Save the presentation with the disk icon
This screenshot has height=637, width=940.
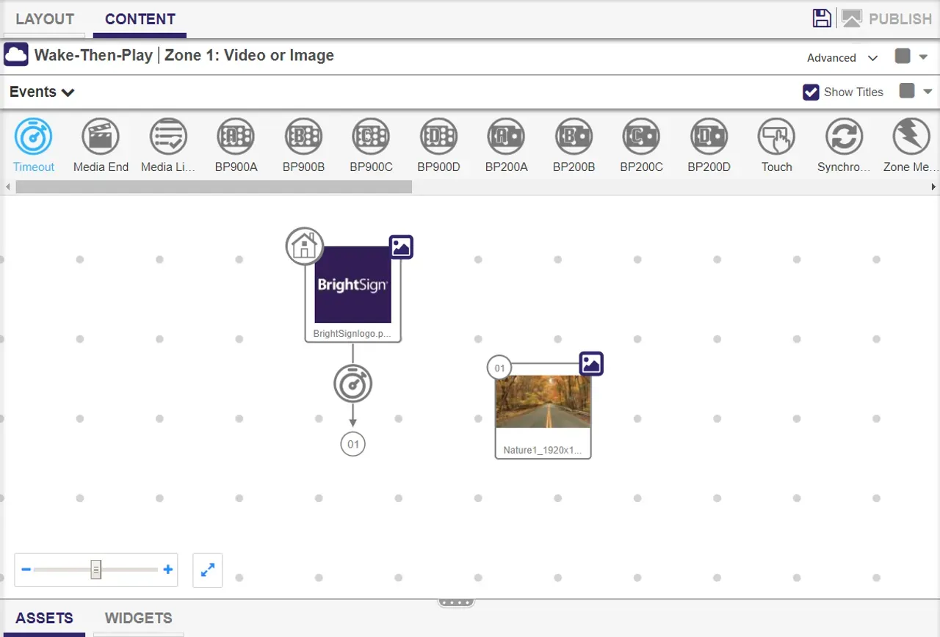point(822,18)
